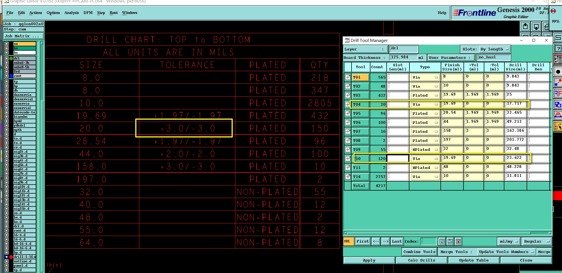Open the Slots By length dropdown
The height and width of the screenshot is (273, 562).
pos(495,49)
